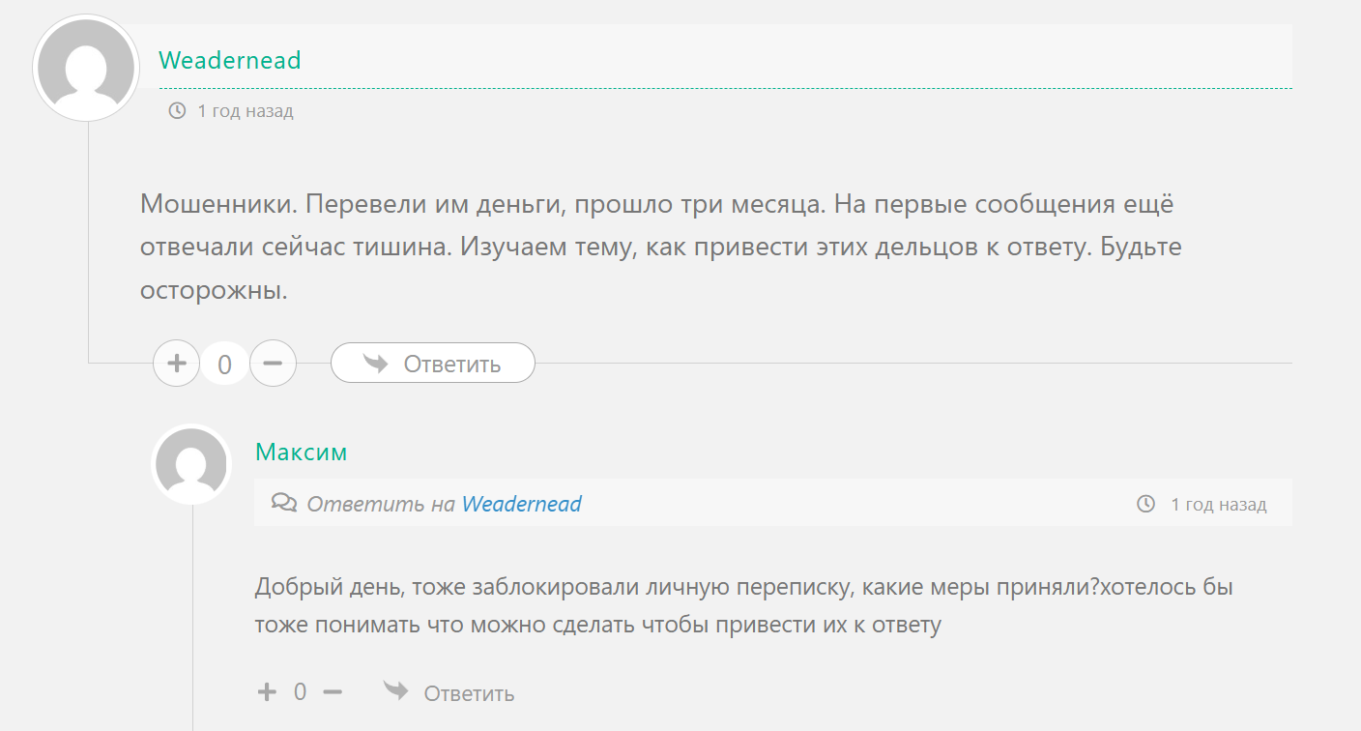Open the Максим author name link

tap(301, 452)
